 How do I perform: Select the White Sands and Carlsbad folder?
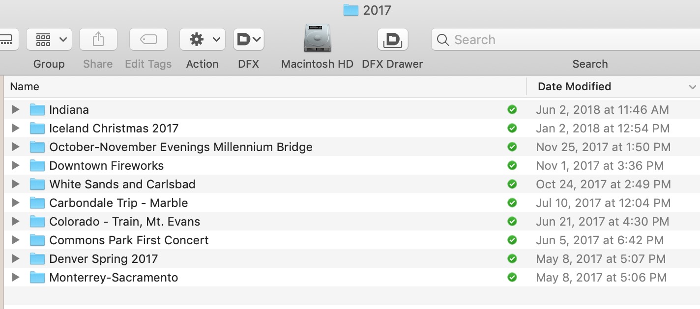[x=122, y=184]
